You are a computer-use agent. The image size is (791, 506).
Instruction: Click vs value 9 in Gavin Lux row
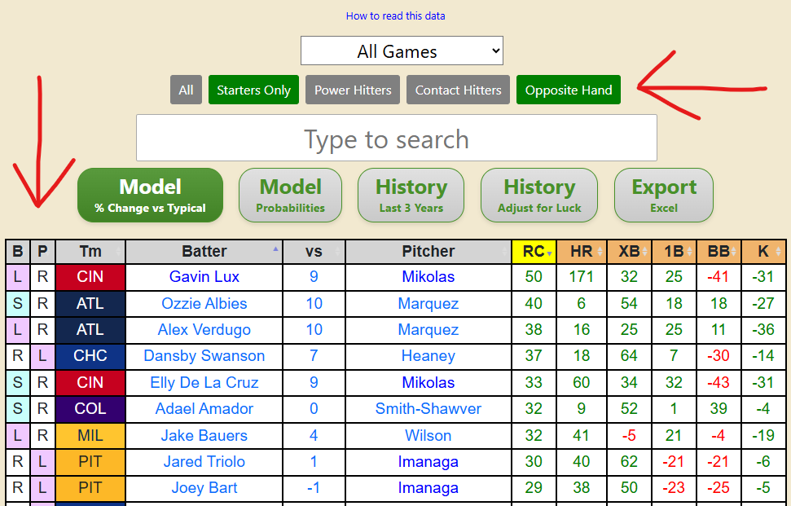tap(314, 277)
